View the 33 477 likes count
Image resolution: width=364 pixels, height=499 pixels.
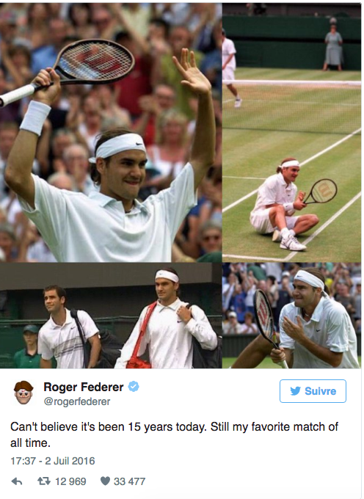click(129, 481)
